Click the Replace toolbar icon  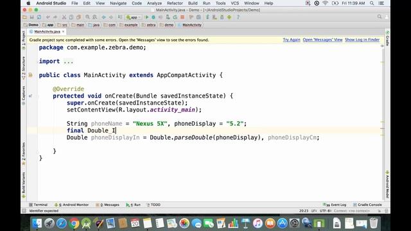tap(94, 17)
